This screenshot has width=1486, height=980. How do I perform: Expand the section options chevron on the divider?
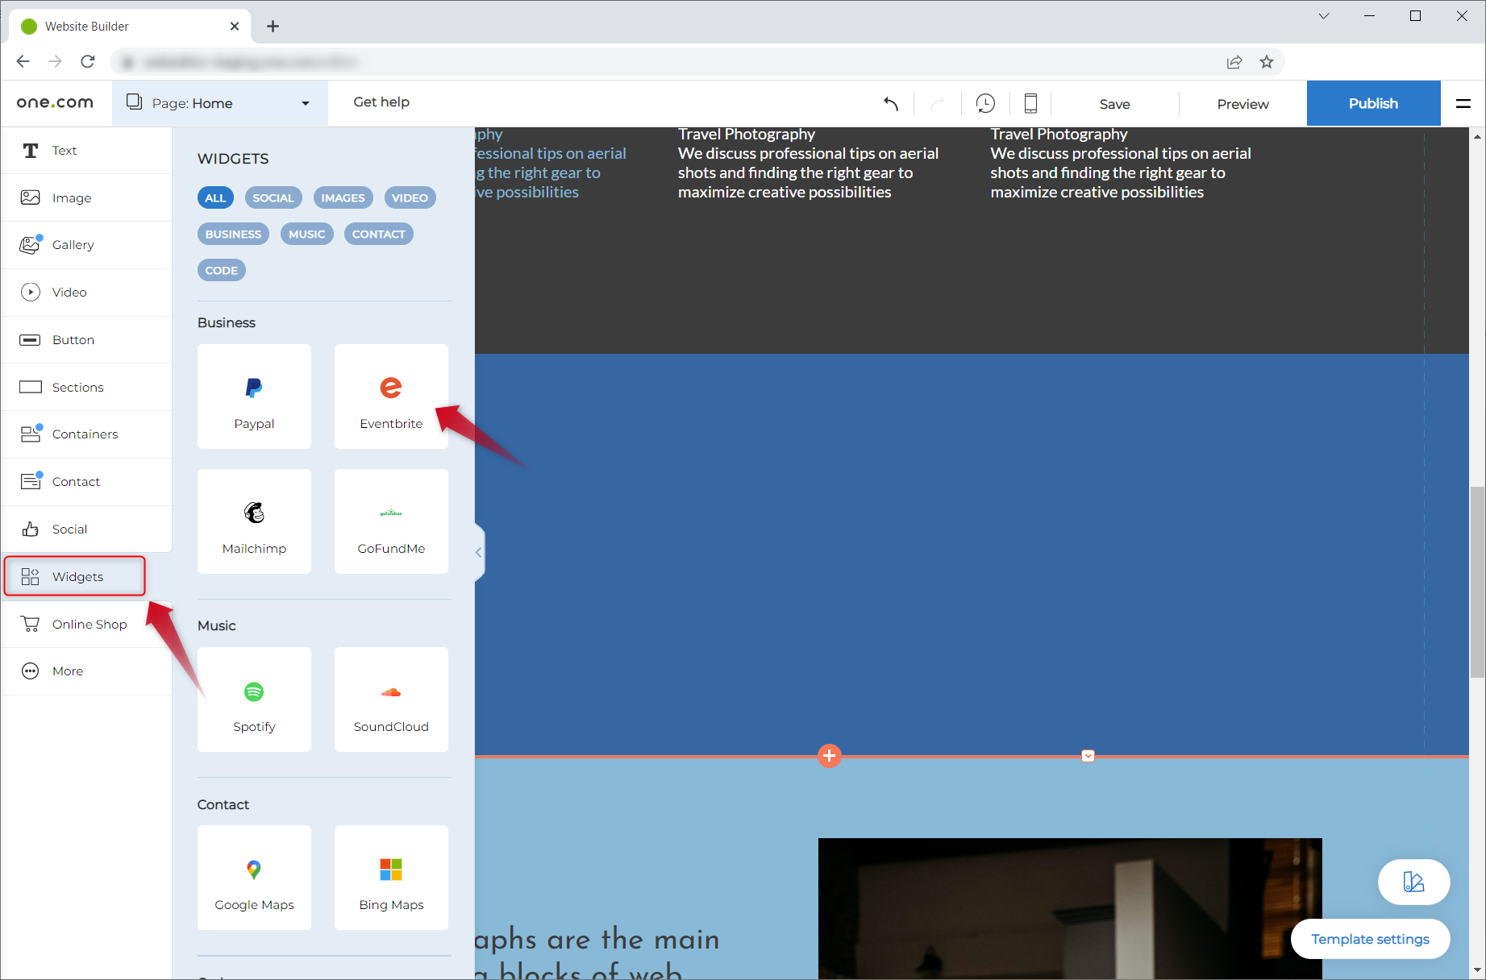coord(1088,755)
